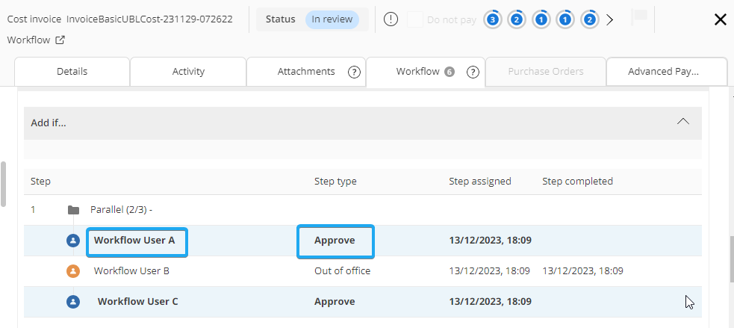Switch to the Details tab

72,72
